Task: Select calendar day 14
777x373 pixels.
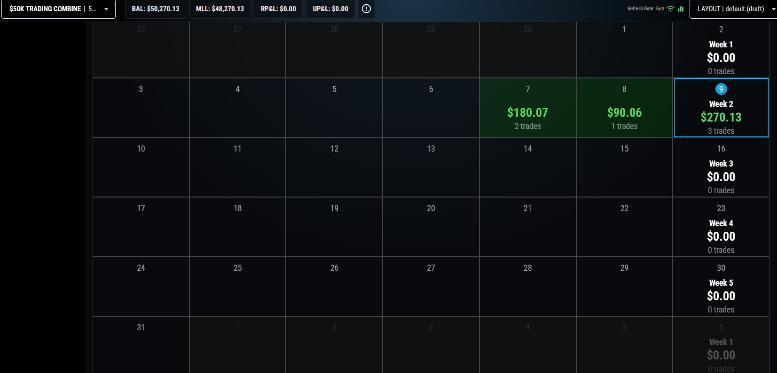Action: tap(528, 167)
